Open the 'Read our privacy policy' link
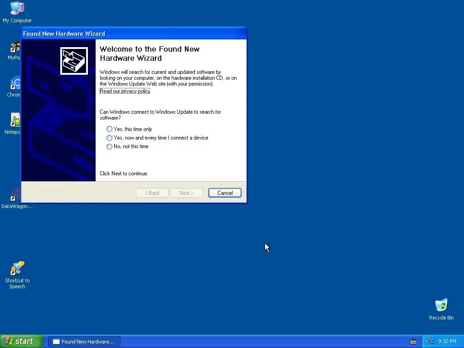Viewport: 464px width, 348px height. (x=125, y=91)
